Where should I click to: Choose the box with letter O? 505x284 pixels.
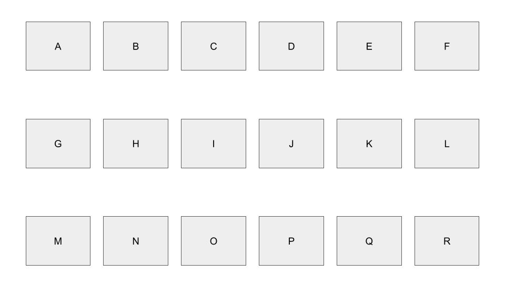pyautogui.click(x=213, y=241)
